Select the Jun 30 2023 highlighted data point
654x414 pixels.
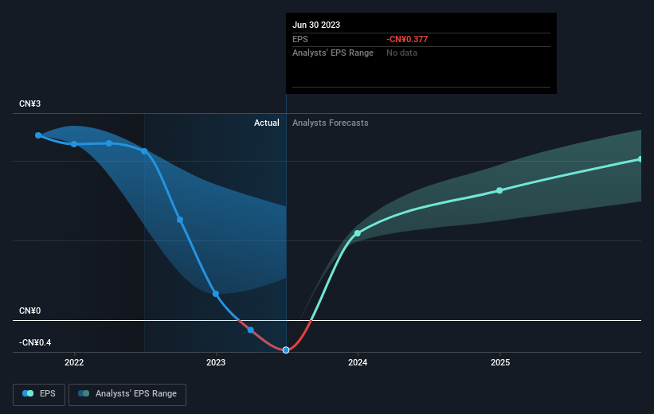(286, 350)
